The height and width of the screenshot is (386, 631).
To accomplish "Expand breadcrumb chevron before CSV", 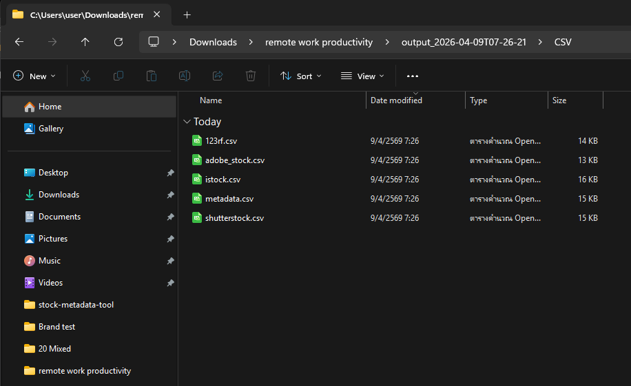I will (x=540, y=42).
